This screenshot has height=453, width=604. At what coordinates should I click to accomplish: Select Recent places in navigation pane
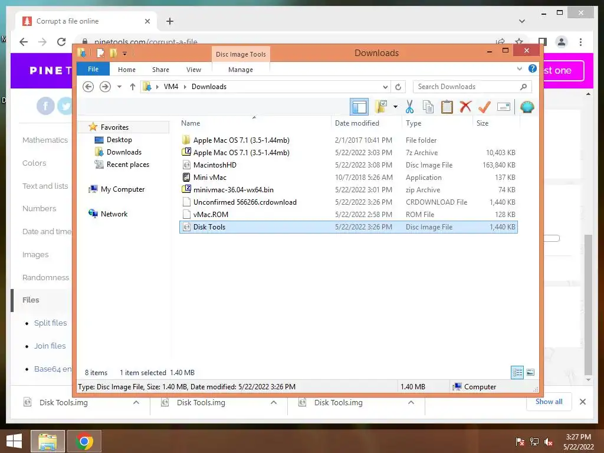(128, 164)
